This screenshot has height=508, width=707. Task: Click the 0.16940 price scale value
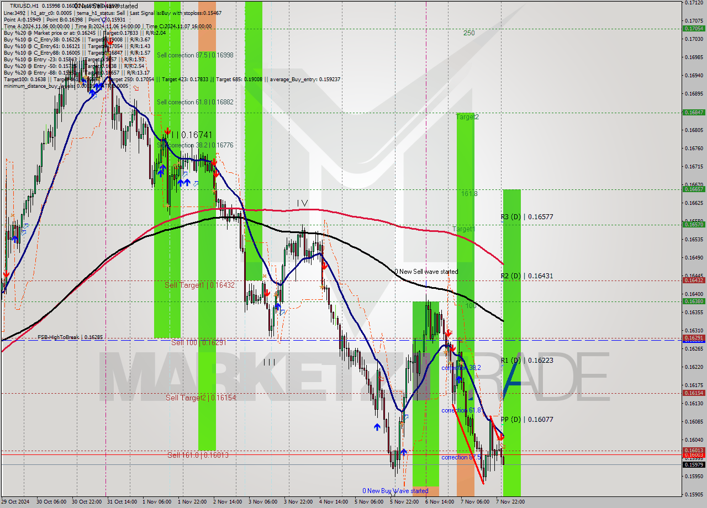pyautogui.click(x=694, y=75)
